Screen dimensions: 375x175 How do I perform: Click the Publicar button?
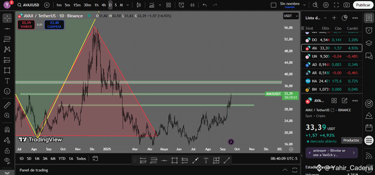tap(363, 5)
